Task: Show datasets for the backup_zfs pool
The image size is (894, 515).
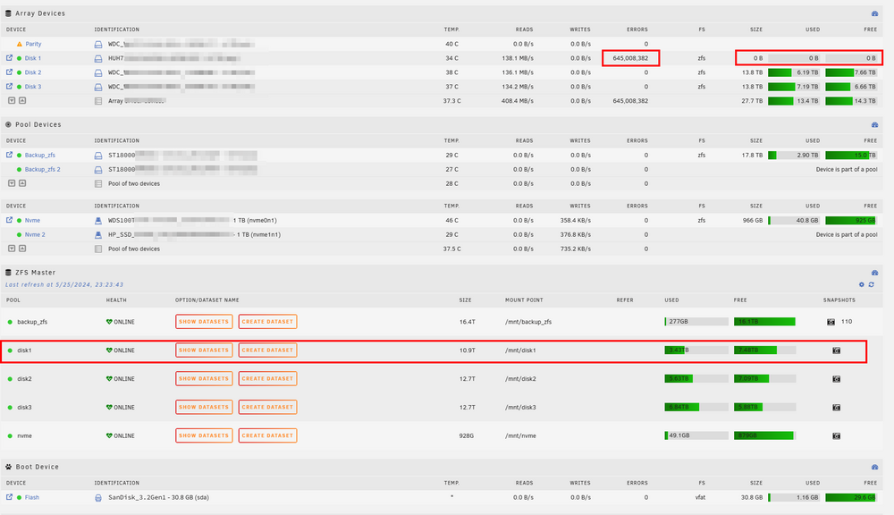Action: [x=204, y=322]
